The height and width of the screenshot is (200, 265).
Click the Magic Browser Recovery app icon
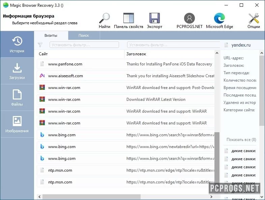click(6, 5)
